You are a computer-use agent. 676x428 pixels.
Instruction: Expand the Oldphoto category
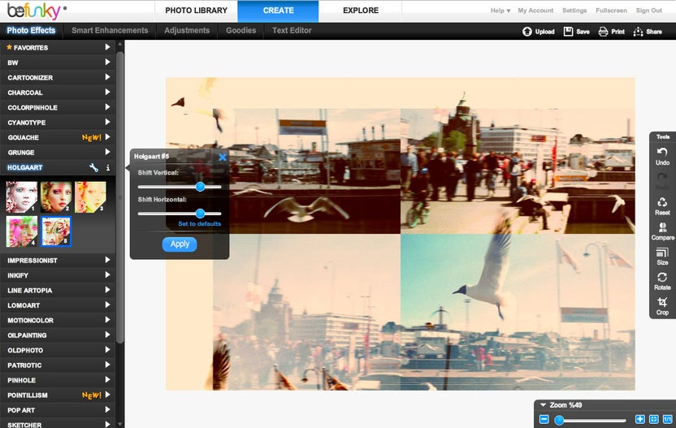pos(58,350)
